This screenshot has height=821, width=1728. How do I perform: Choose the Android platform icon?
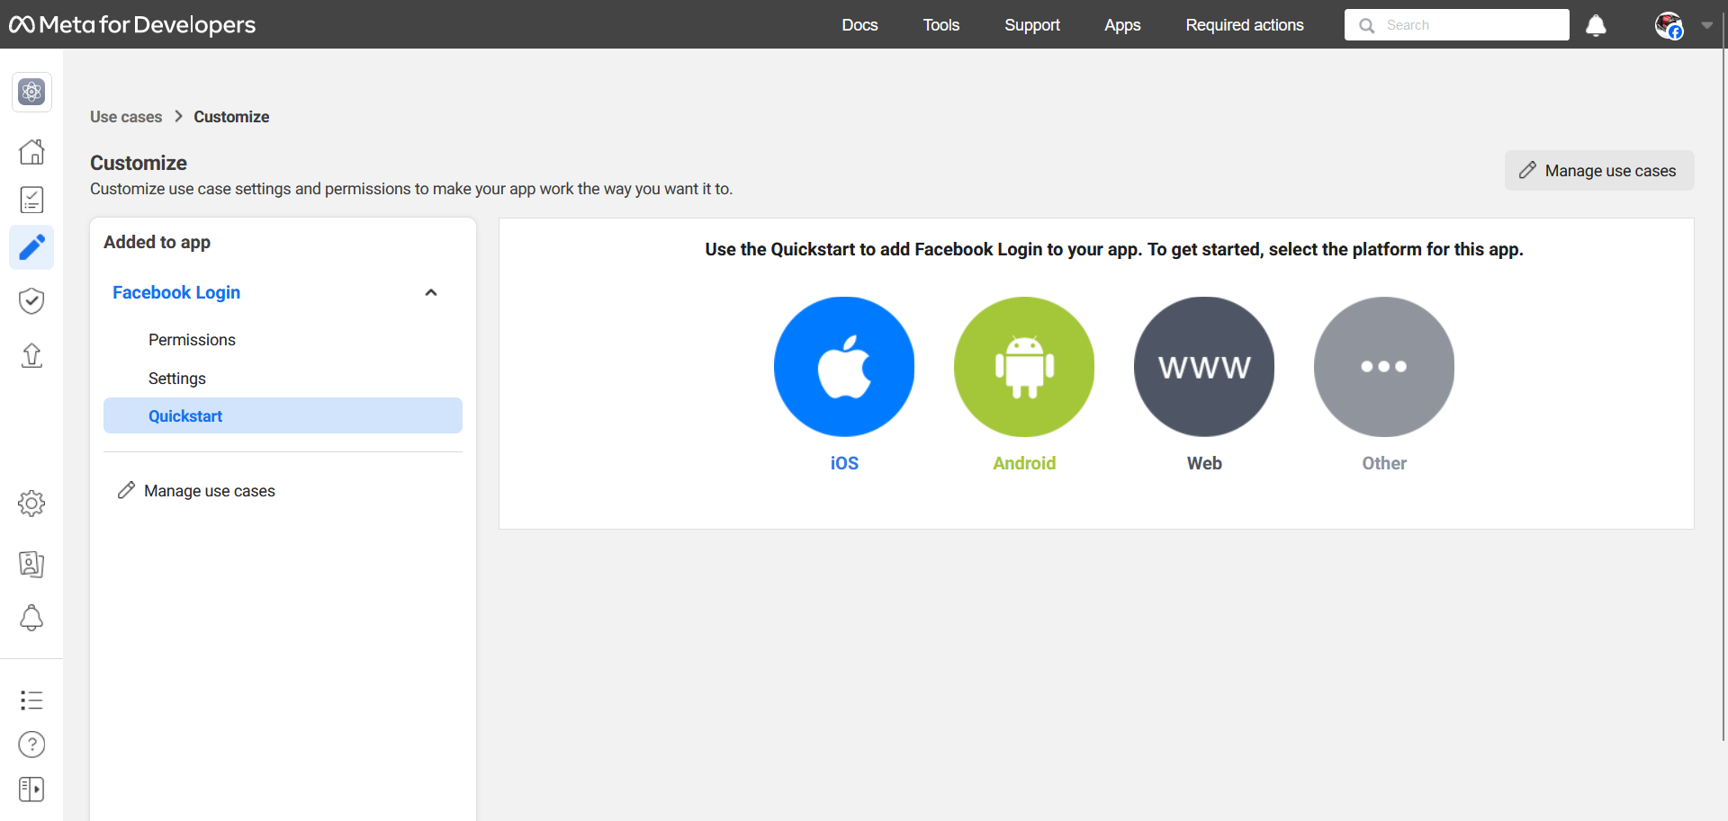(1024, 367)
